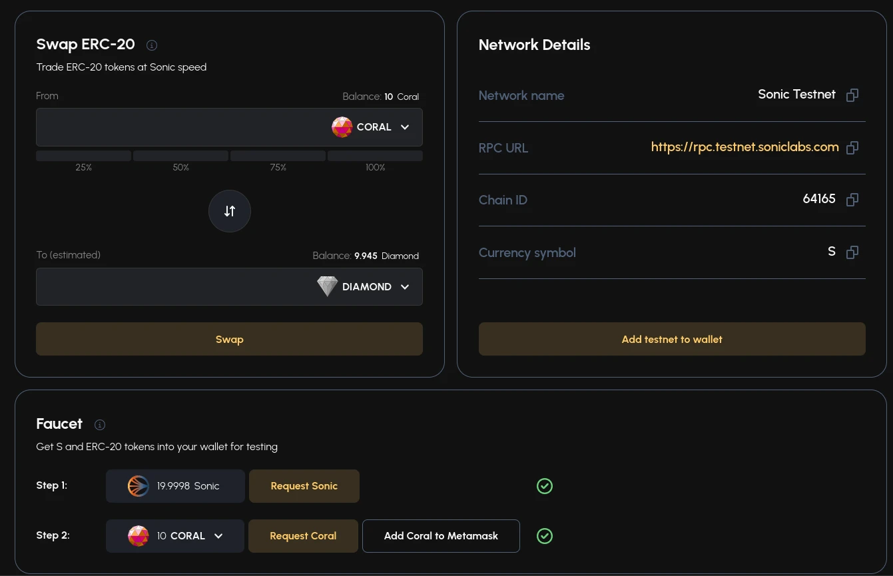Click Add Coral to Metamask
893x576 pixels.
click(x=441, y=536)
